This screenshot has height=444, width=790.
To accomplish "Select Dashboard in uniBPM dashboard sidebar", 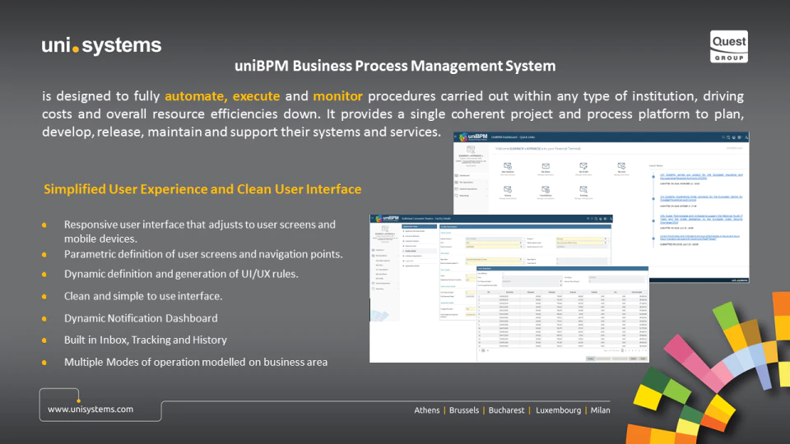I will point(471,176).
